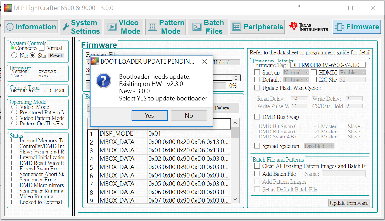Toggle Update Flash Wait Cycle checkbox
The image size is (385, 221).
coord(257,88)
